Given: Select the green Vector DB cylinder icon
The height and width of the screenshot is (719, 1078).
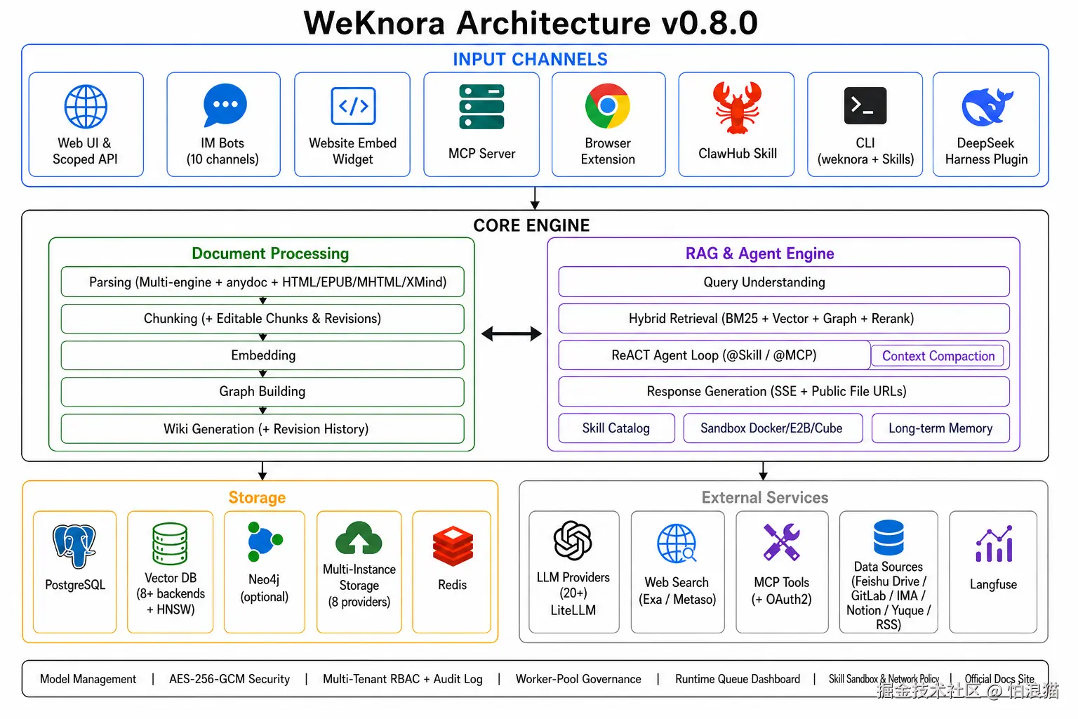Looking at the screenshot, I should pyautogui.click(x=170, y=543).
